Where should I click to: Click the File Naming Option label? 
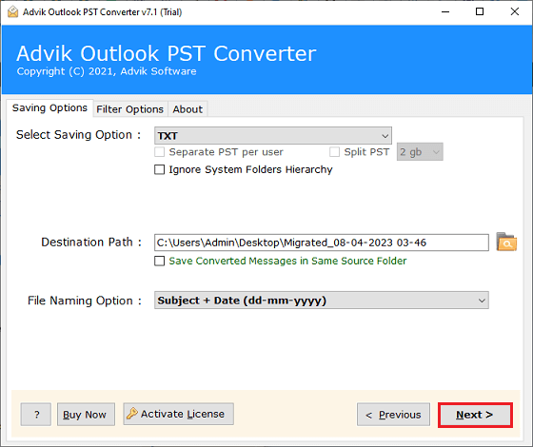(85, 301)
